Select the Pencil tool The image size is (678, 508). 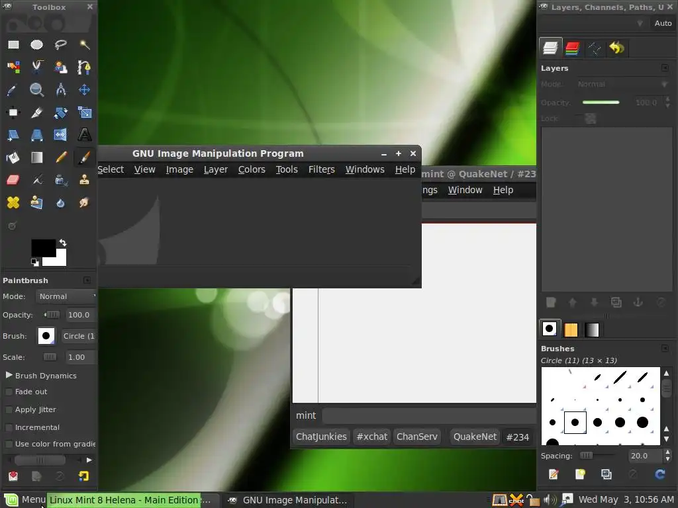60,157
